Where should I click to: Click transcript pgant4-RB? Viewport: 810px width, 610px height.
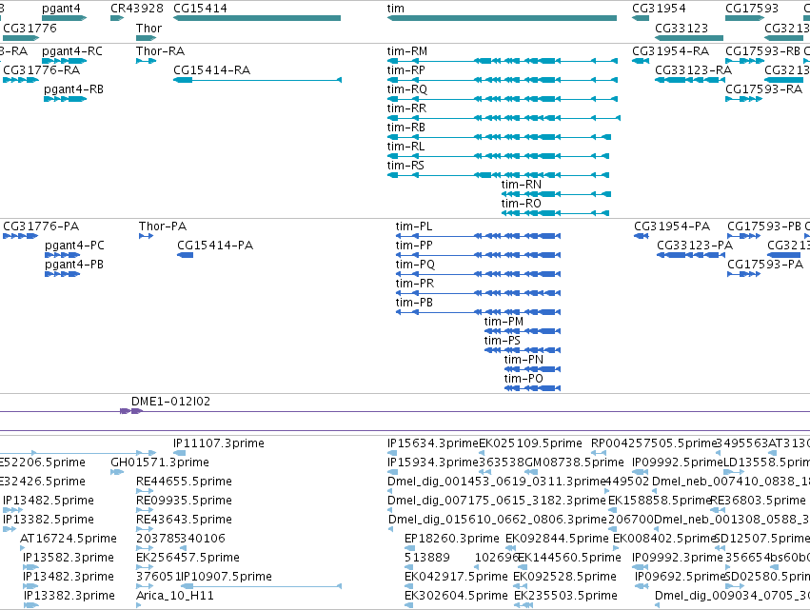65,99
